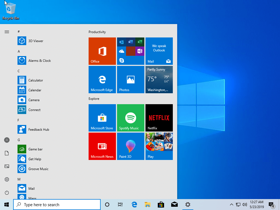Open Feedback Hub in app list
Screen dimensions: 280x210
pos(48,129)
